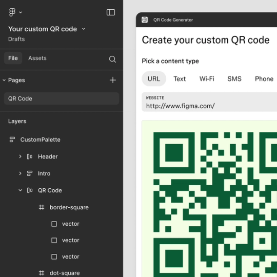Collapse the QR Code layer
This screenshot has height=277, width=277.
tap(21, 190)
